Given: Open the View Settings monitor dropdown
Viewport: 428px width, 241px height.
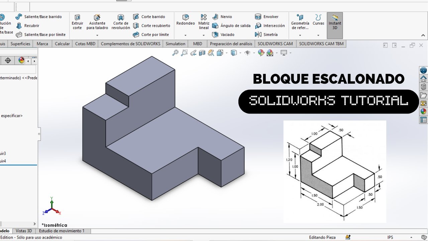Looking at the screenshot, I should [x=290, y=53].
